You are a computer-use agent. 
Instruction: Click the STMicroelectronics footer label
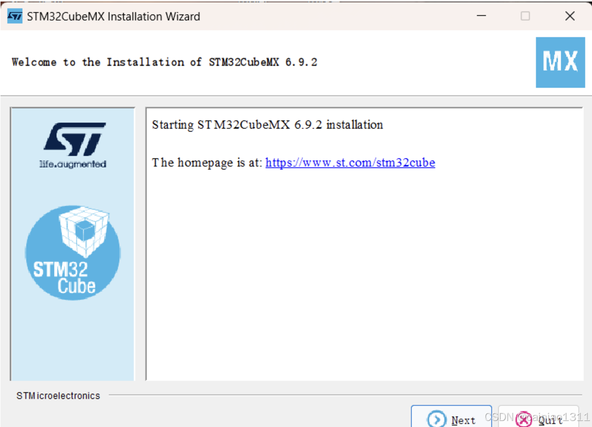click(x=58, y=396)
